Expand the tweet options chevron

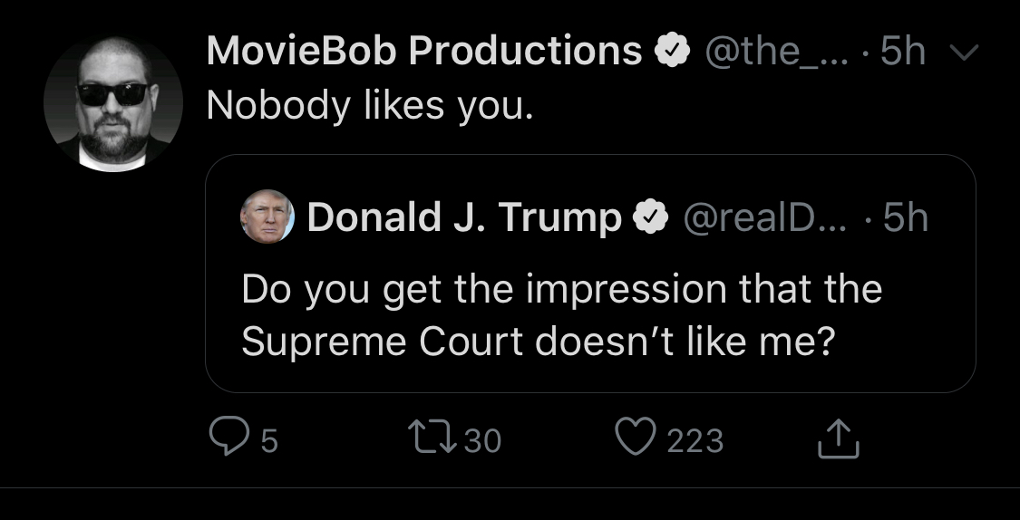click(x=964, y=52)
